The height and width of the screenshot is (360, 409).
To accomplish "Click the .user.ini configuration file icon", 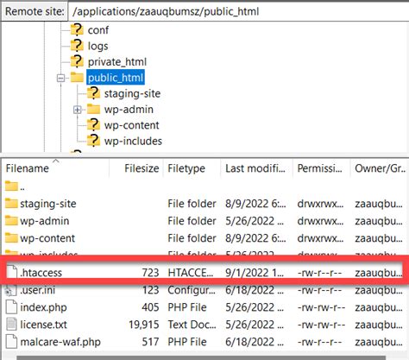I will (11, 290).
